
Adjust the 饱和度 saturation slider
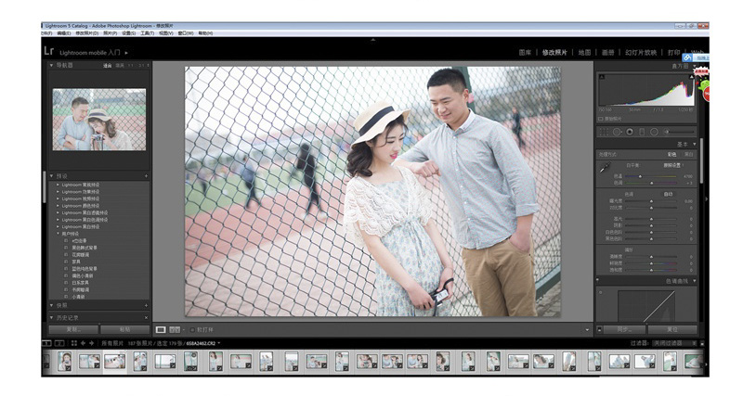652,270
